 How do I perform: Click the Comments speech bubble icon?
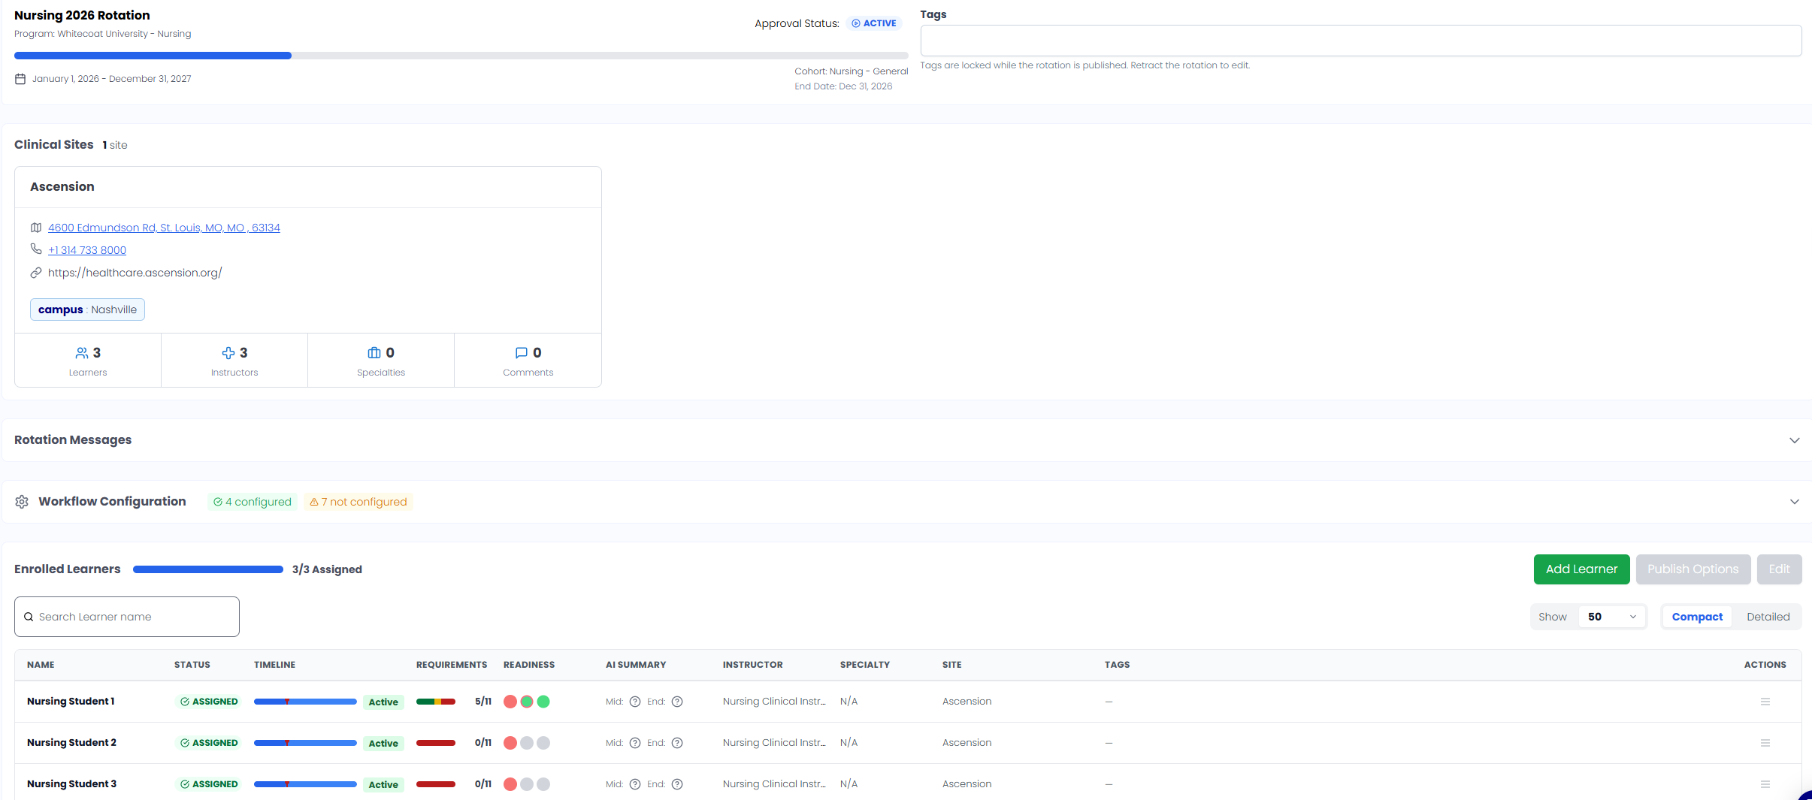[522, 353]
